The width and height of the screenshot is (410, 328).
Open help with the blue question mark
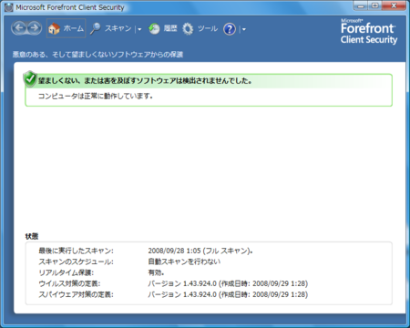pos(230,29)
